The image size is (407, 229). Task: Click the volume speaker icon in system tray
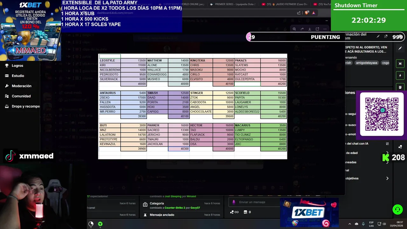[384, 224]
